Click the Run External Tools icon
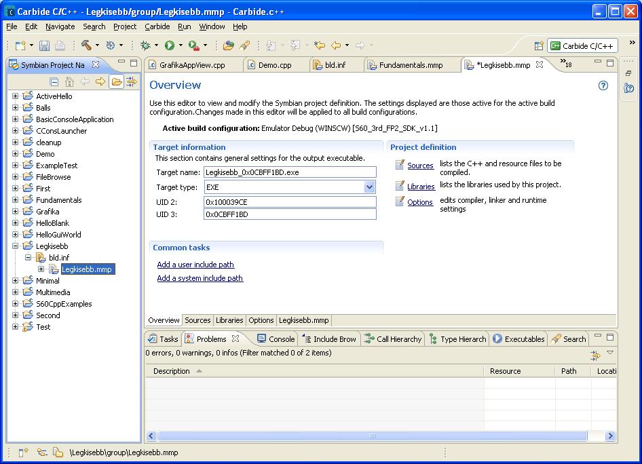Image resolution: width=642 pixels, height=464 pixels. pos(193,45)
